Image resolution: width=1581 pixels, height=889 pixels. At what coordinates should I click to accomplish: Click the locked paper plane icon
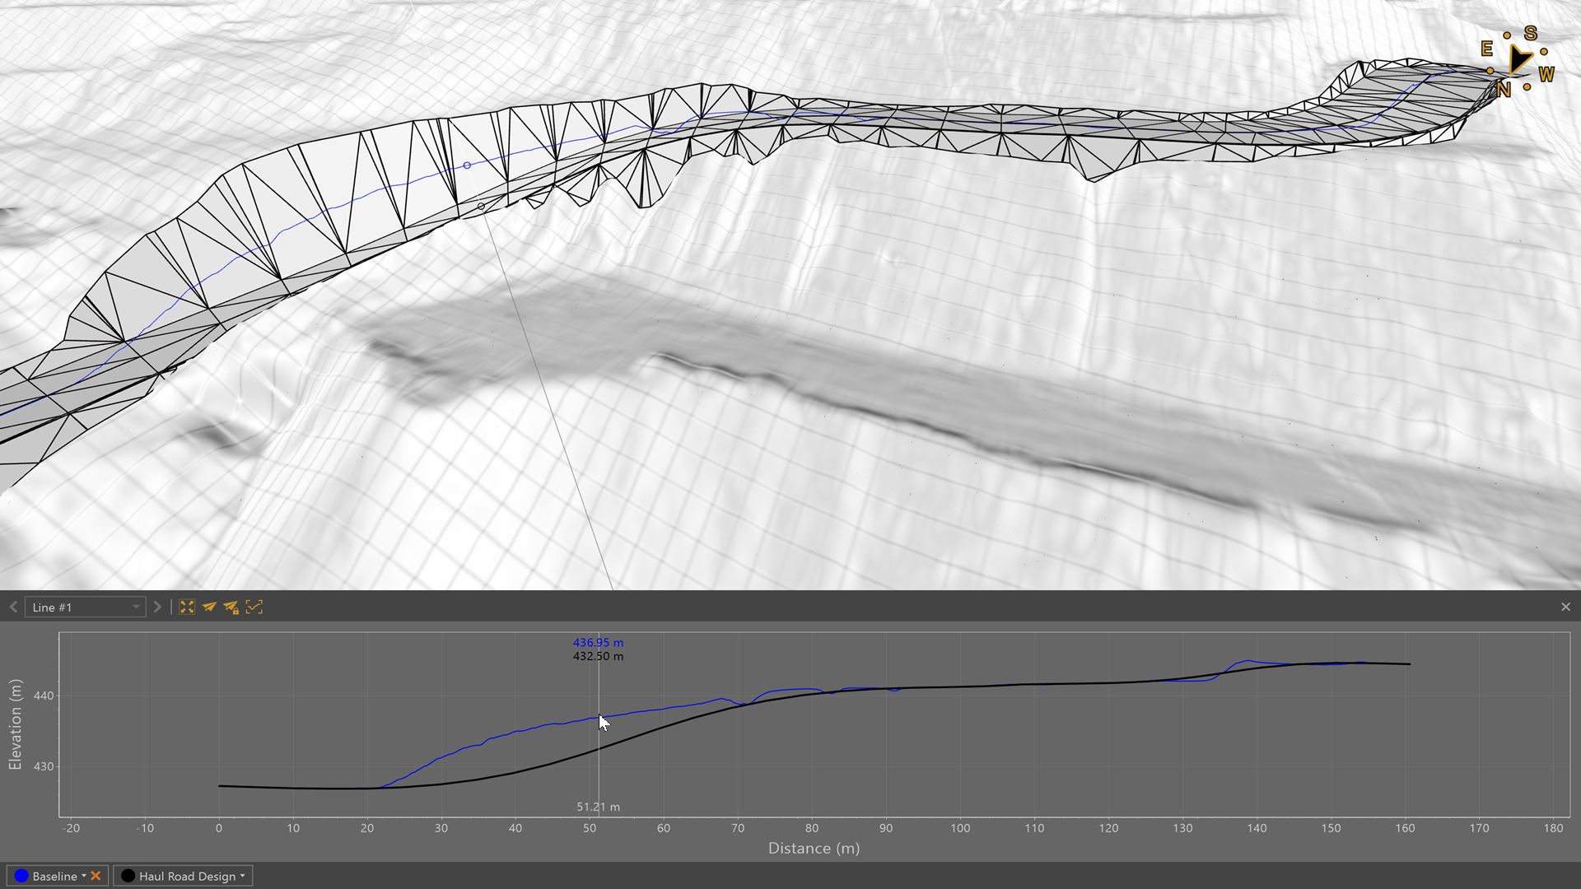[231, 607]
